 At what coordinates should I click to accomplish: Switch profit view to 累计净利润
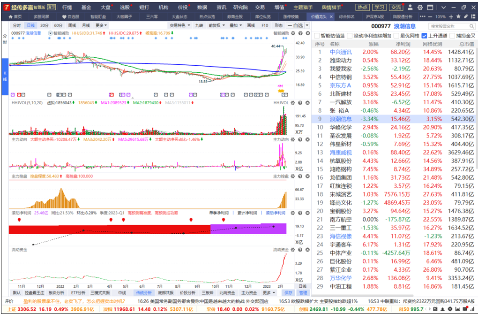pos(247,213)
